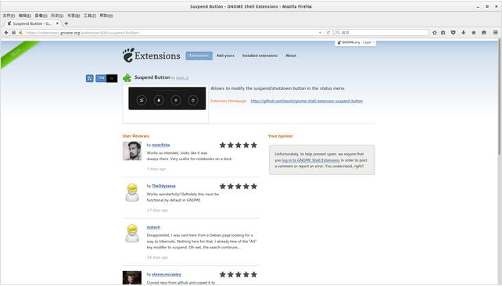Open the third menu bar item (查看)

(41, 16)
